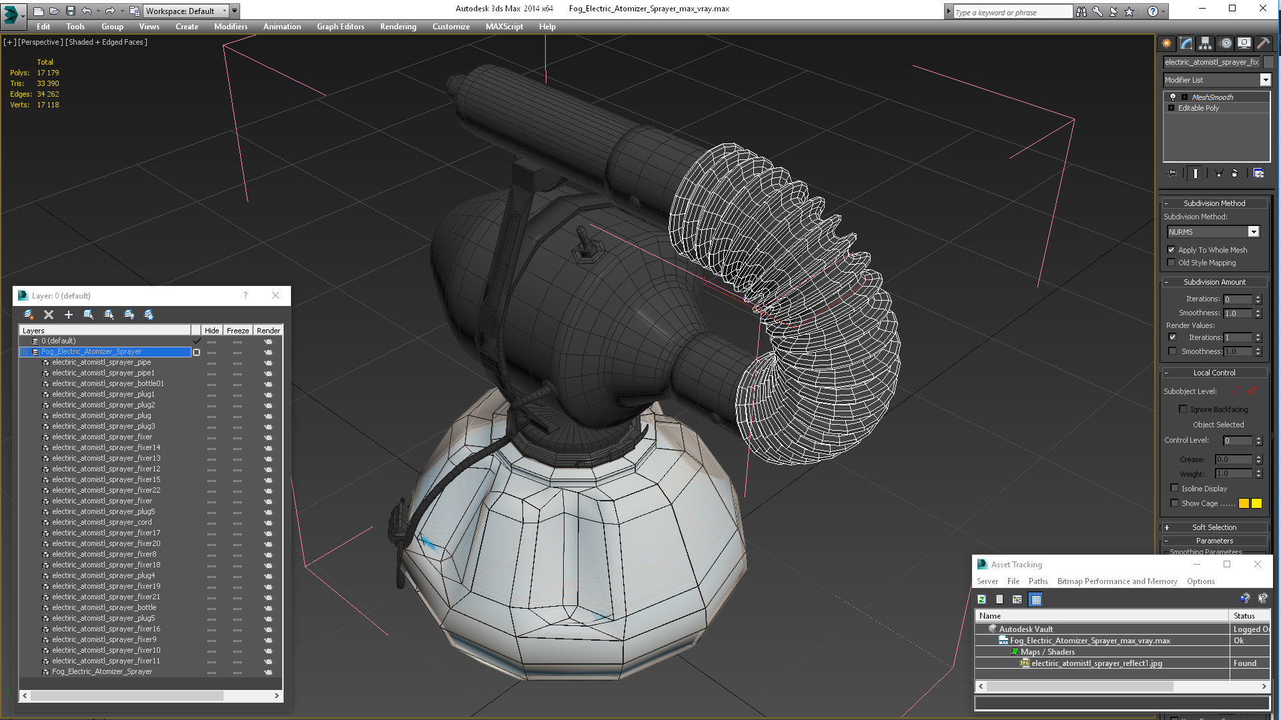Enable Isoline Display checkbox
Viewport: 1281px width, 720px height.
(1174, 488)
